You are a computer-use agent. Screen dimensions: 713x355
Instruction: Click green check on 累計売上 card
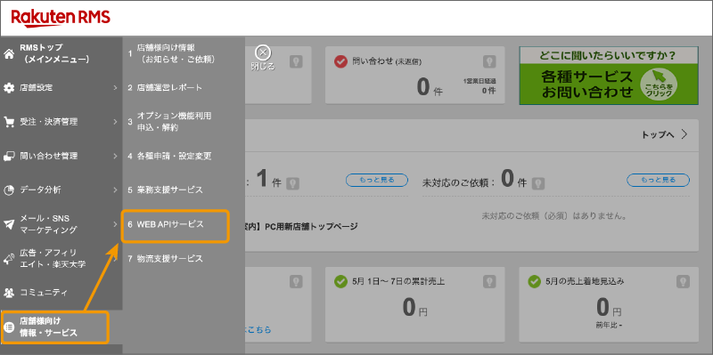tap(340, 281)
